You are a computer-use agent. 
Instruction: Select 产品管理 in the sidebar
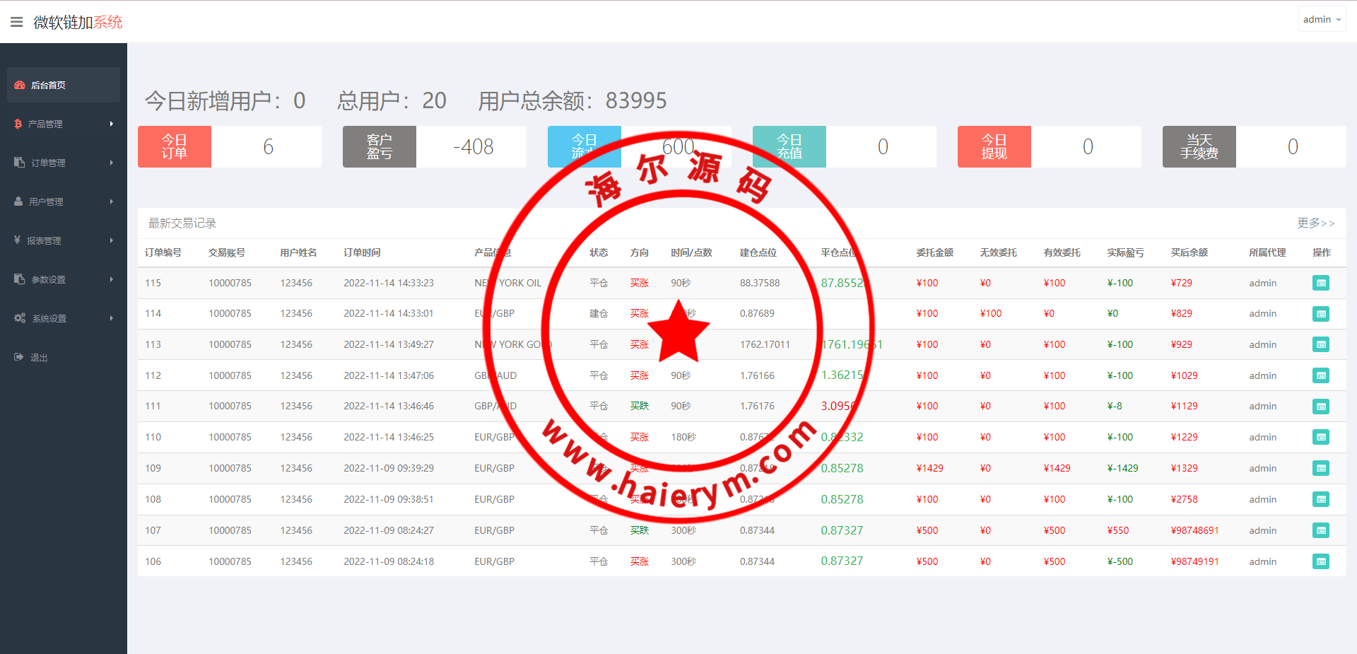click(45, 124)
